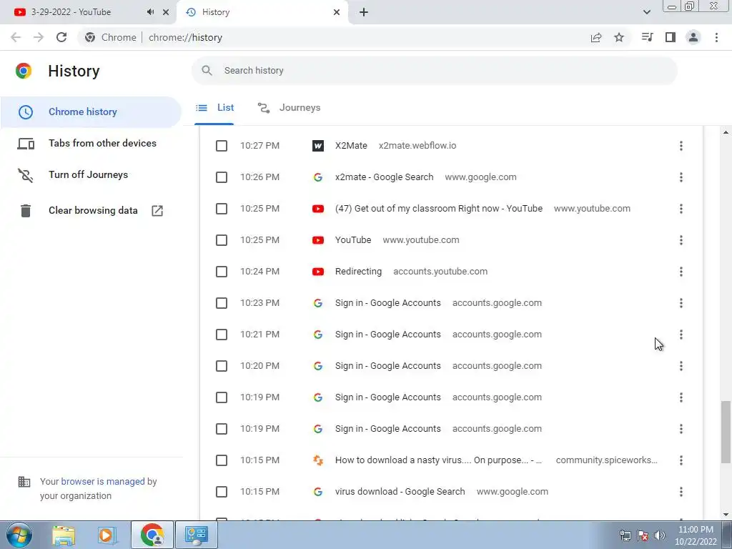Open the Windows Start menu
Screen dimensions: 732x549
(x=19, y=535)
